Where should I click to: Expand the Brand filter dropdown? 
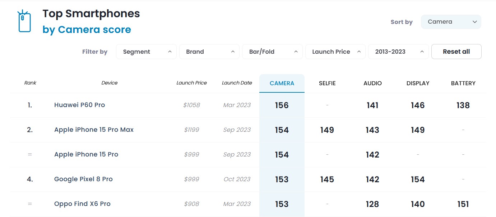(x=209, y=52)
